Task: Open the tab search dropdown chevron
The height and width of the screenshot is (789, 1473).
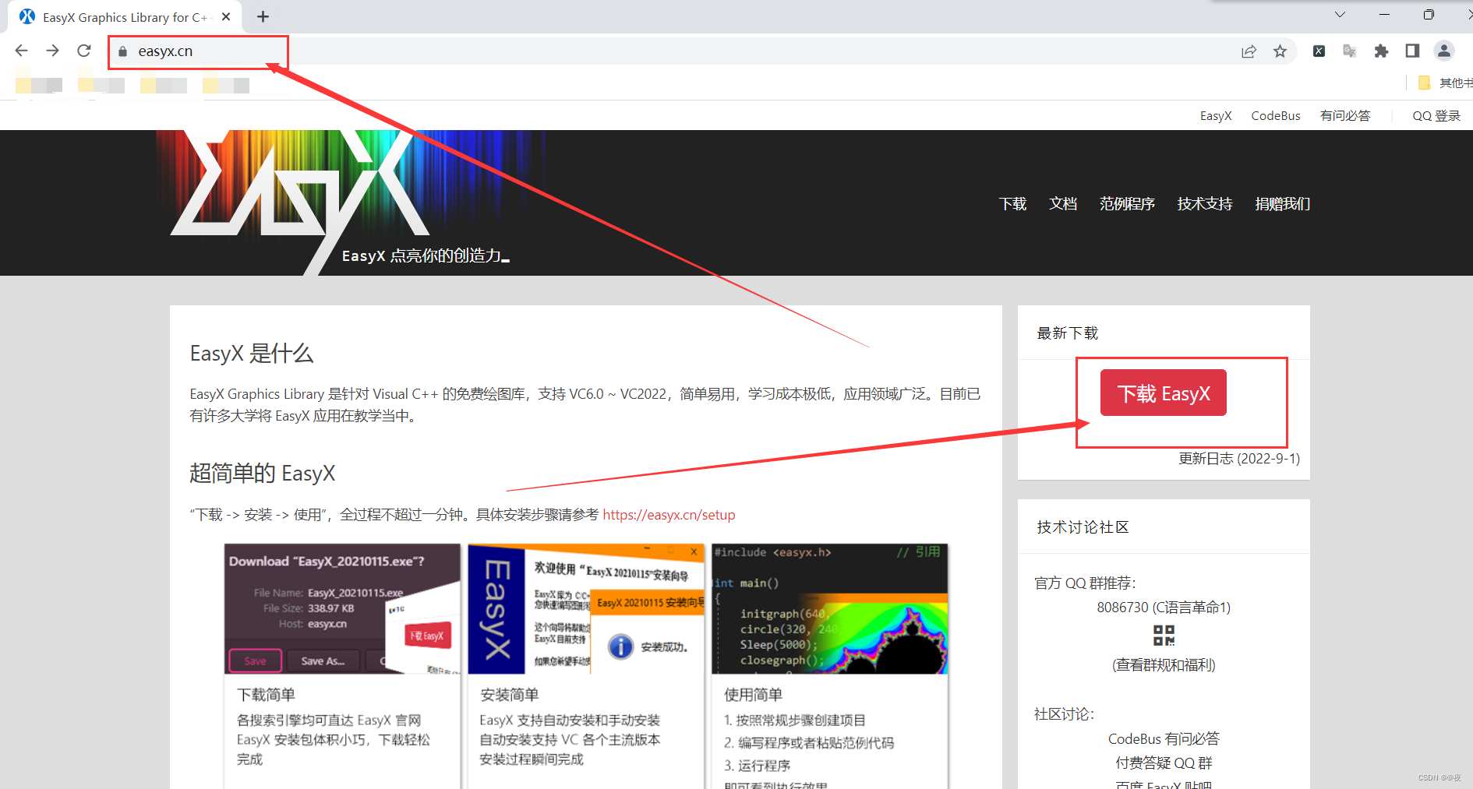Action: (1340, 15)
